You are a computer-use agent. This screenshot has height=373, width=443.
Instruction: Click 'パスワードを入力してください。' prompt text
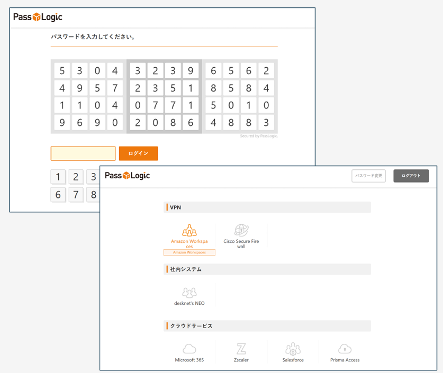tap(93, 37)
